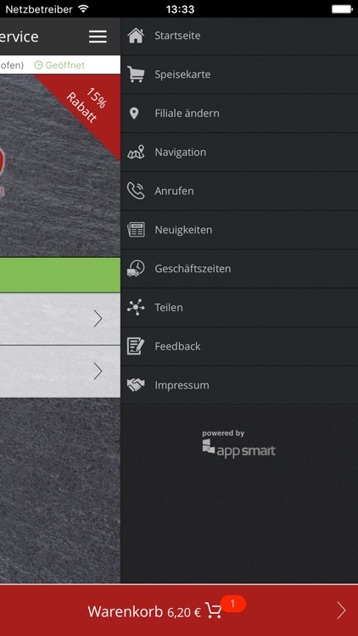This screenshot has height=636, width=358.
Task: Tap the house icon for Startseite
Action: 136,36
